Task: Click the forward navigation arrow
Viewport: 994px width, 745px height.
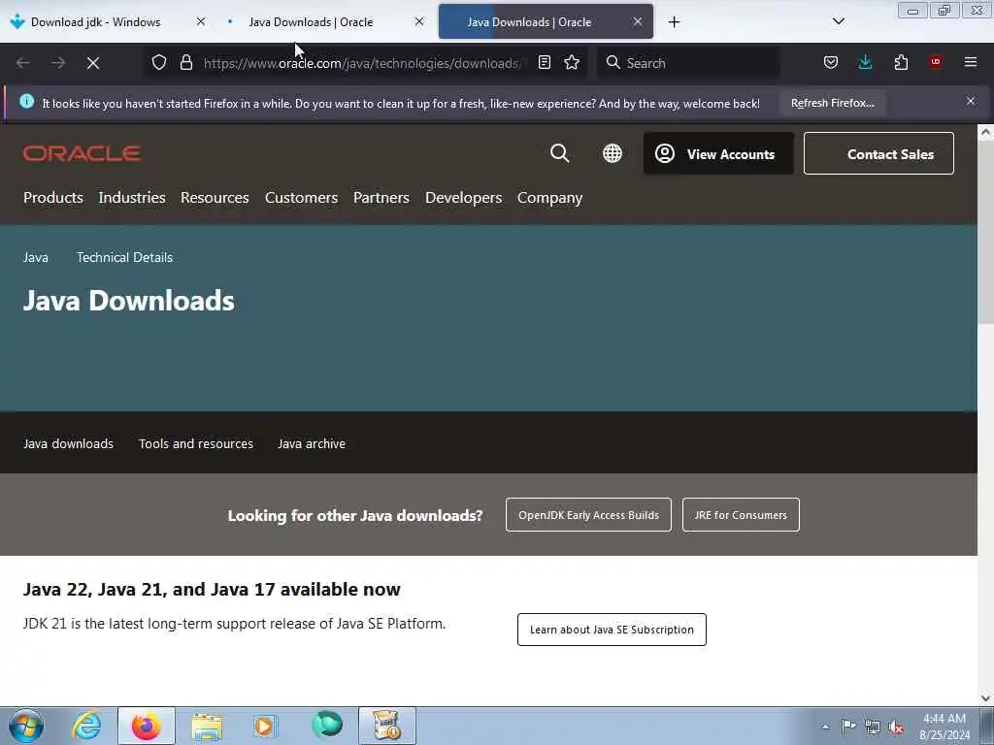Action: [x=57, y=63]
